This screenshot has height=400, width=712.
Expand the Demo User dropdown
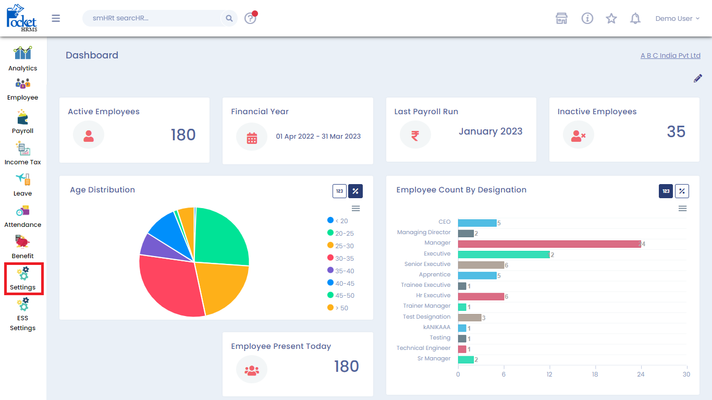point(677,19)
